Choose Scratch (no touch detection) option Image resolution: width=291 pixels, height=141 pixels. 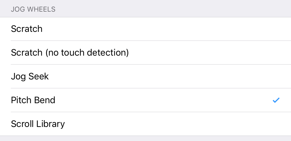(145, 52)
